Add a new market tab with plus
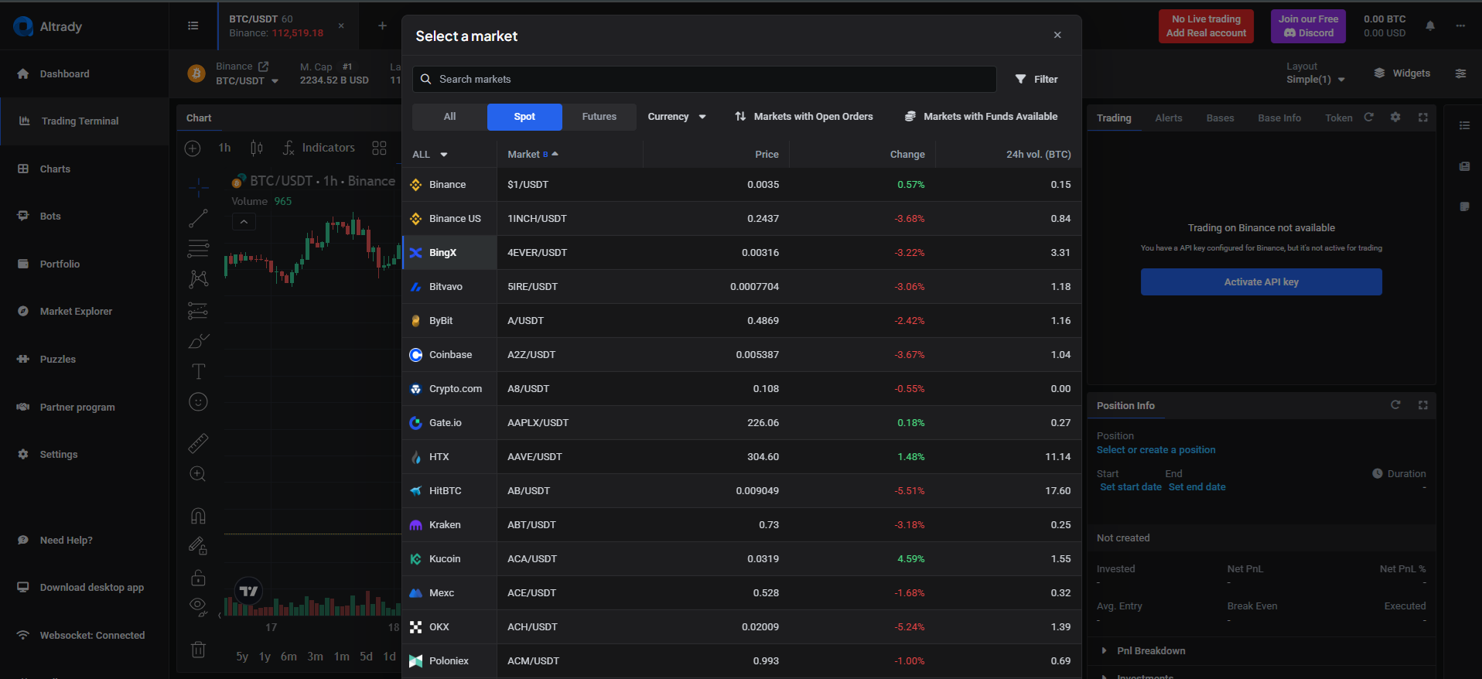This screenshot has width=1482, height=679. point(382,26)
